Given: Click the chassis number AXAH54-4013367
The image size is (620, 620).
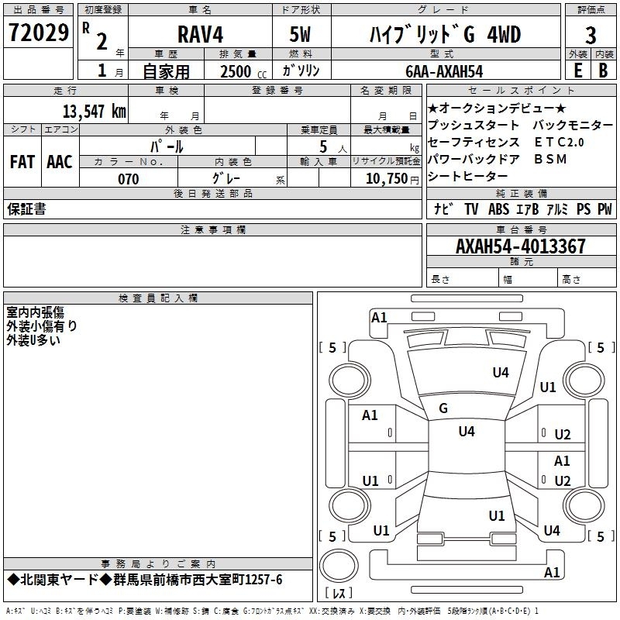Looking at the screenshot, I should (x=521, y=247).
